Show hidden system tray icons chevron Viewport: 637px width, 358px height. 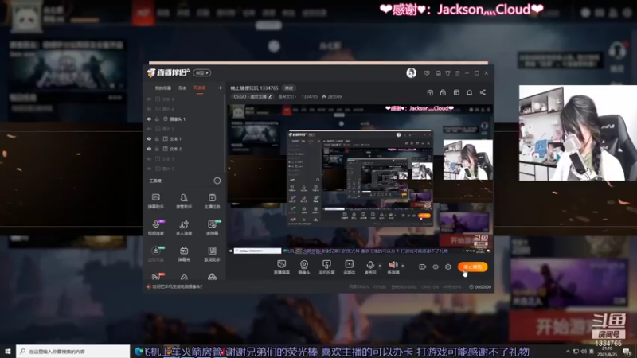(568, 352)
